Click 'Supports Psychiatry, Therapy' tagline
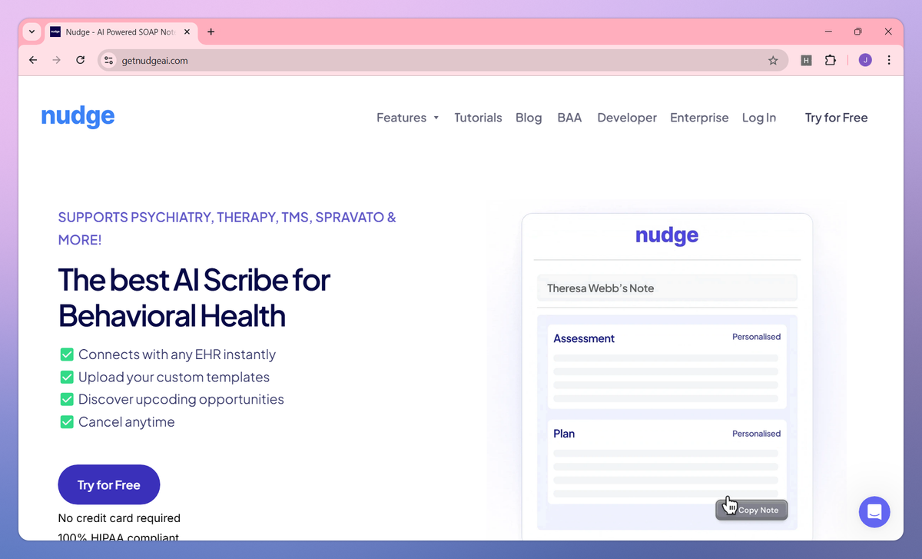Screen dimensions: 922x559 click(227, 228)
